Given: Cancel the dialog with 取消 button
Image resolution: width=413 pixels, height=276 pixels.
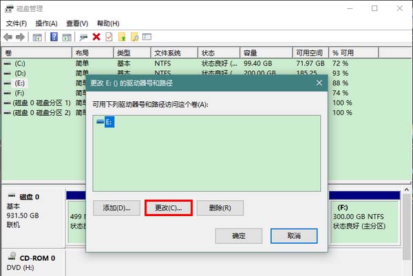Looking at the screenshot, I should [294, 235].
